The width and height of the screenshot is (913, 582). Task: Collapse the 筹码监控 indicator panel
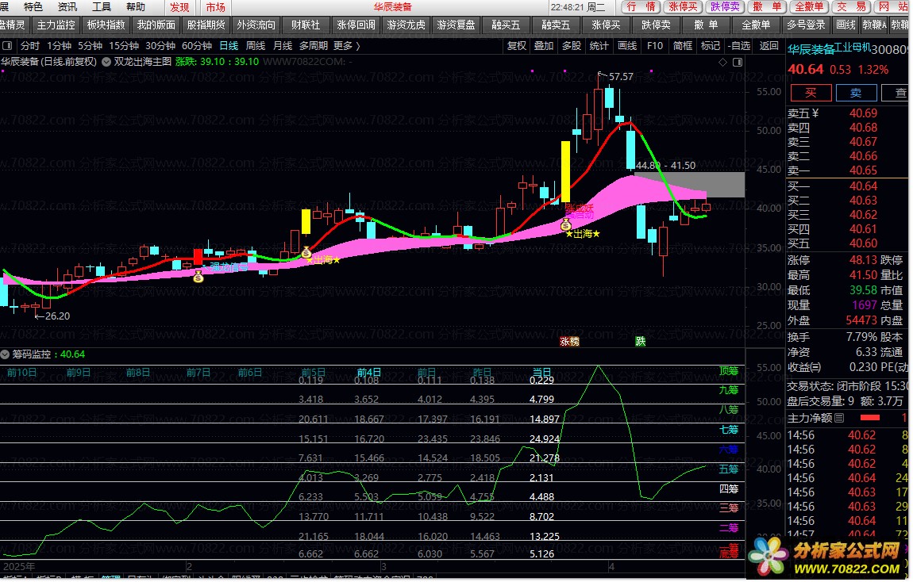click(x=6, y=354)
